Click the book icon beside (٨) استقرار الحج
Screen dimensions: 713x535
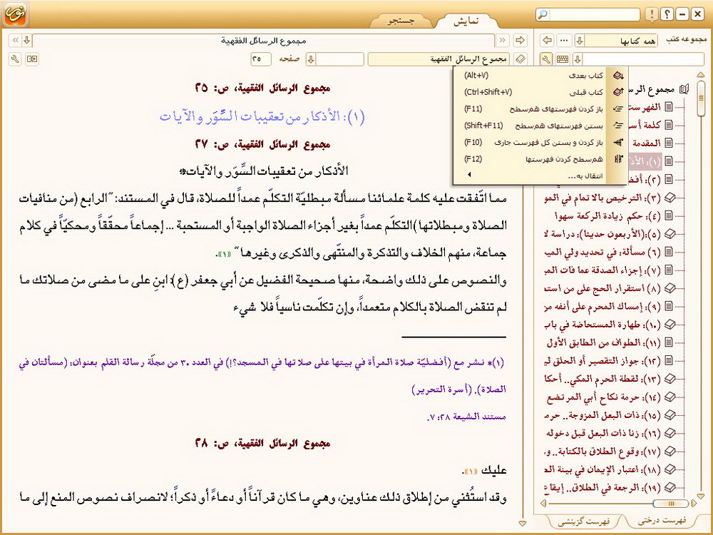point(669,288)
